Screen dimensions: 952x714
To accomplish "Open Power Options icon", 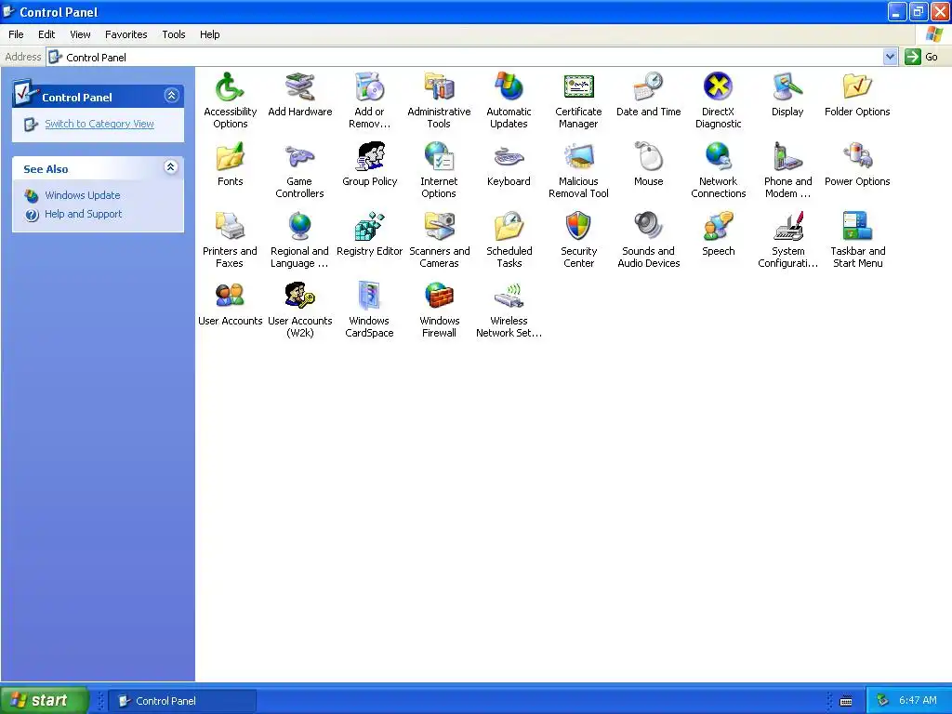I will (x=857, y=156).
